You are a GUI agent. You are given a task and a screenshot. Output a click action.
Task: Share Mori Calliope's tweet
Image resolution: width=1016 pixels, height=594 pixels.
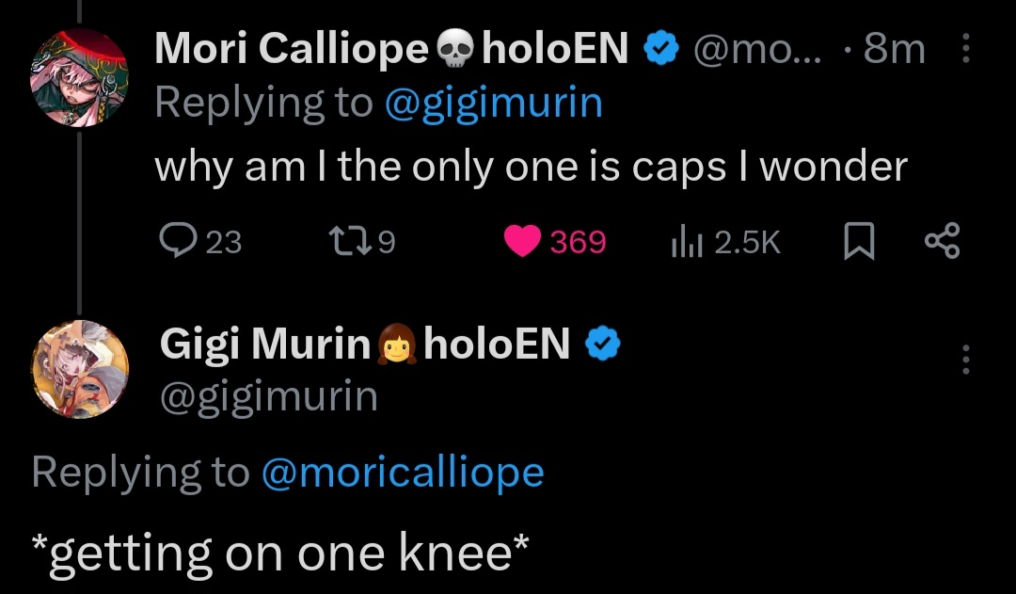point(942,242)
